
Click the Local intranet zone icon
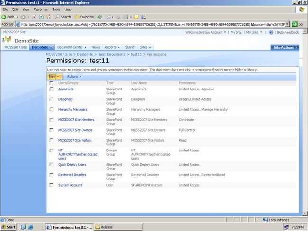pyautogui.click(x=265, y=220)
